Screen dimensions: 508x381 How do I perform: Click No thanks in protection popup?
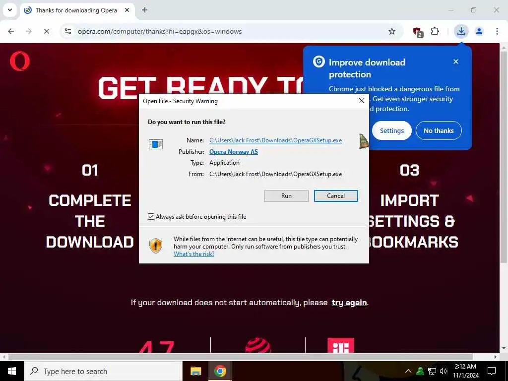coord(439,130)
